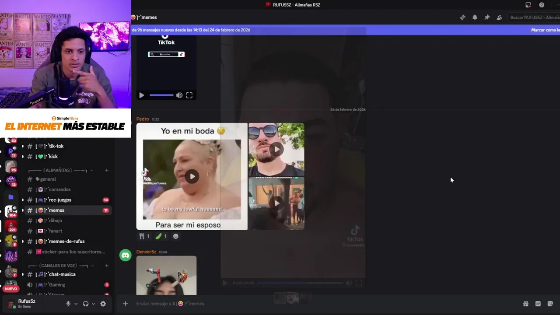Click the TikTok video progress bar
The height and width of the screenshot is (315, 560).
tap(161, 95)
